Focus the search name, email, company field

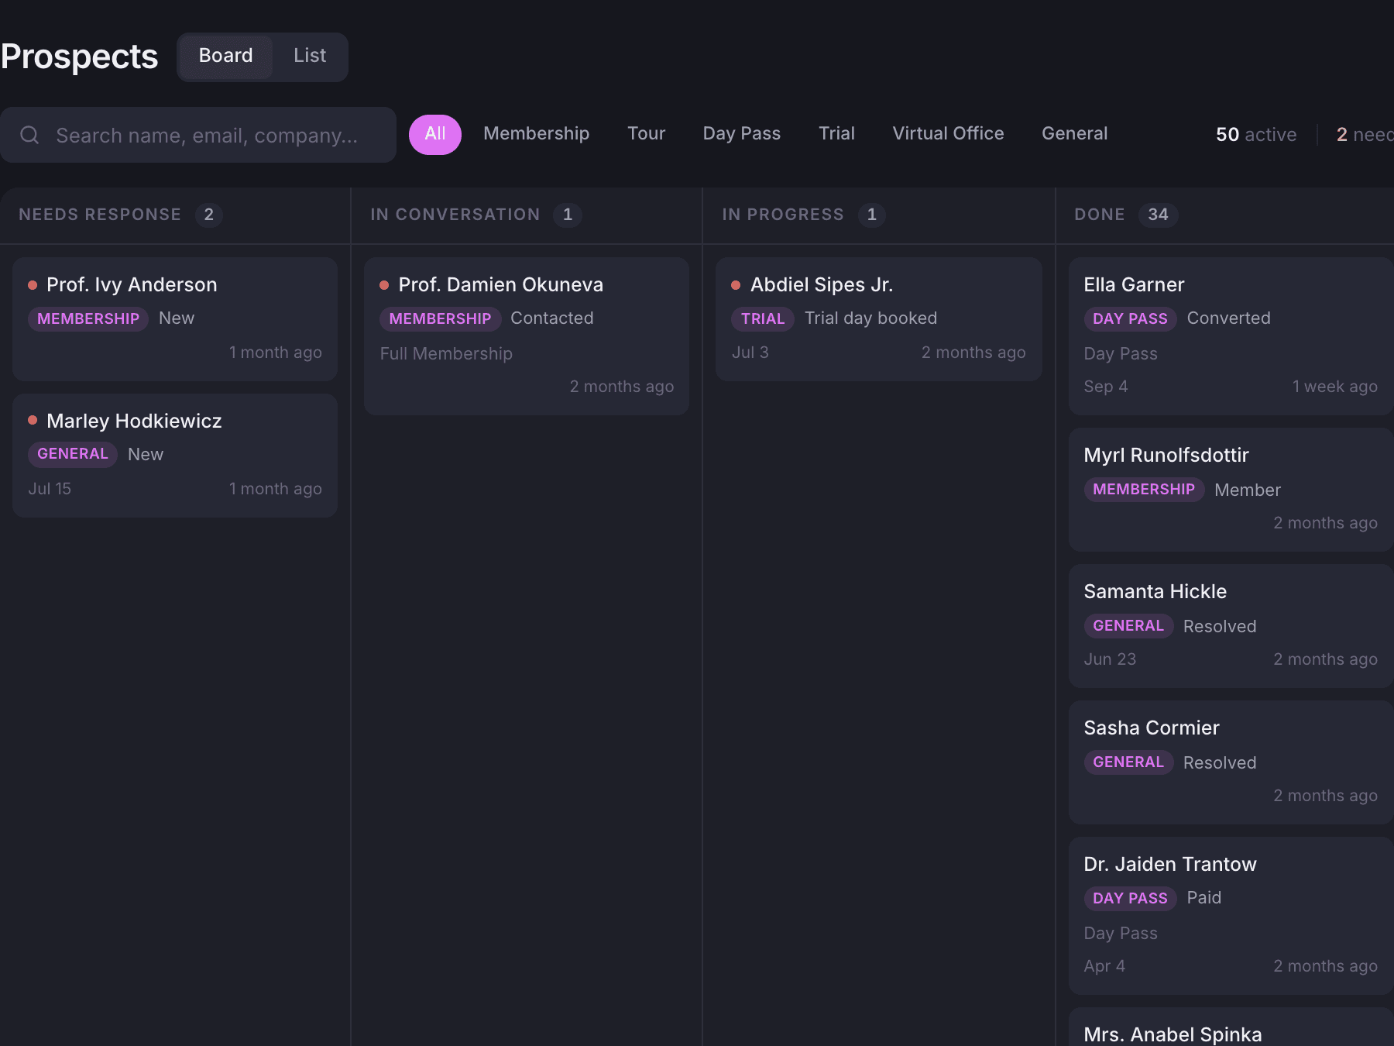point(198,135)
